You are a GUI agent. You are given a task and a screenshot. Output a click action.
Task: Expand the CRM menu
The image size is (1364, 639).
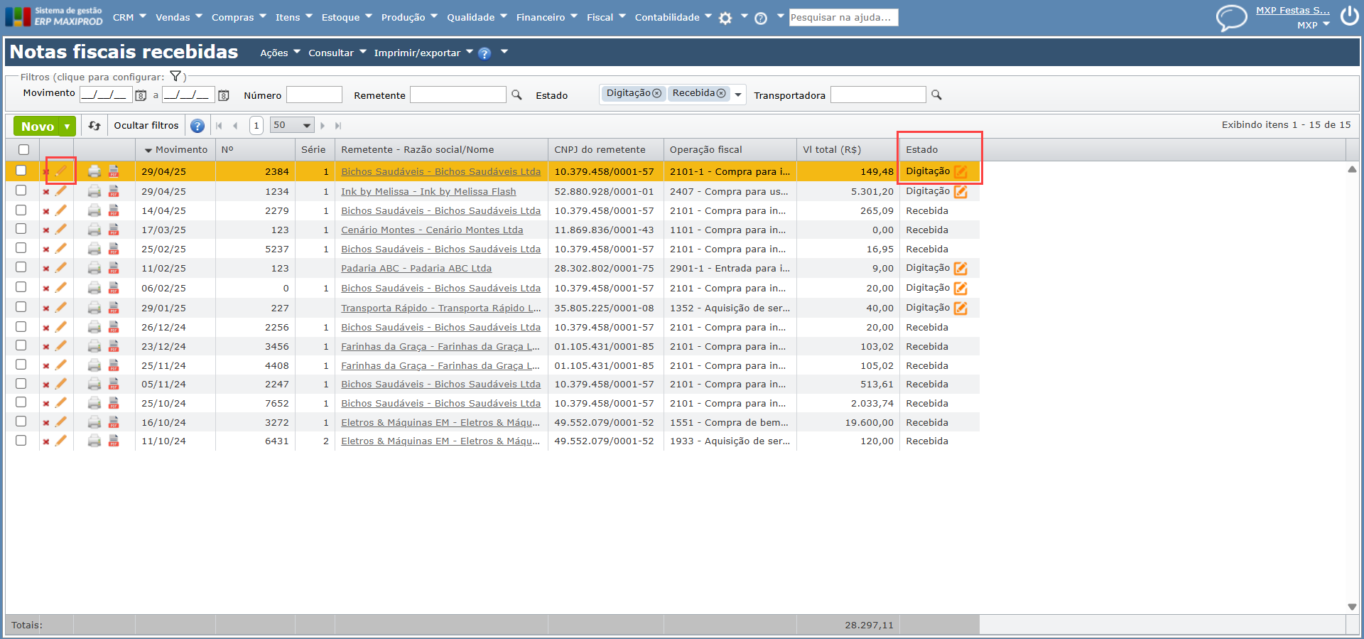(x=129, y=17)
